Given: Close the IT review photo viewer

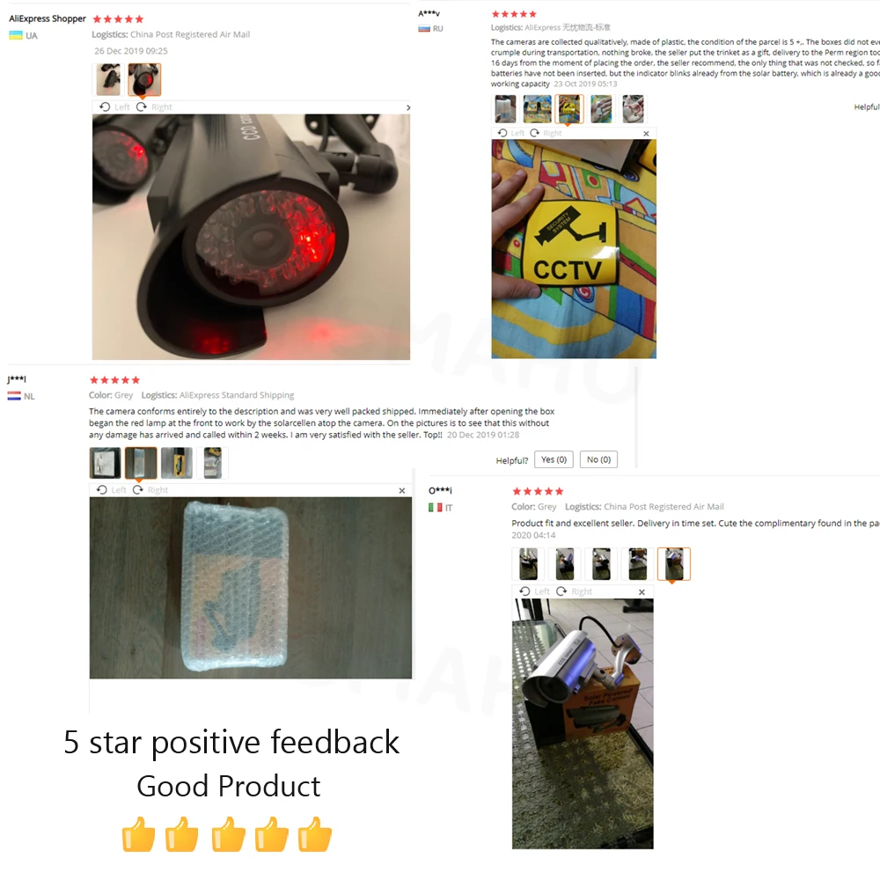Looking at the screenshot, I should 642,592.
